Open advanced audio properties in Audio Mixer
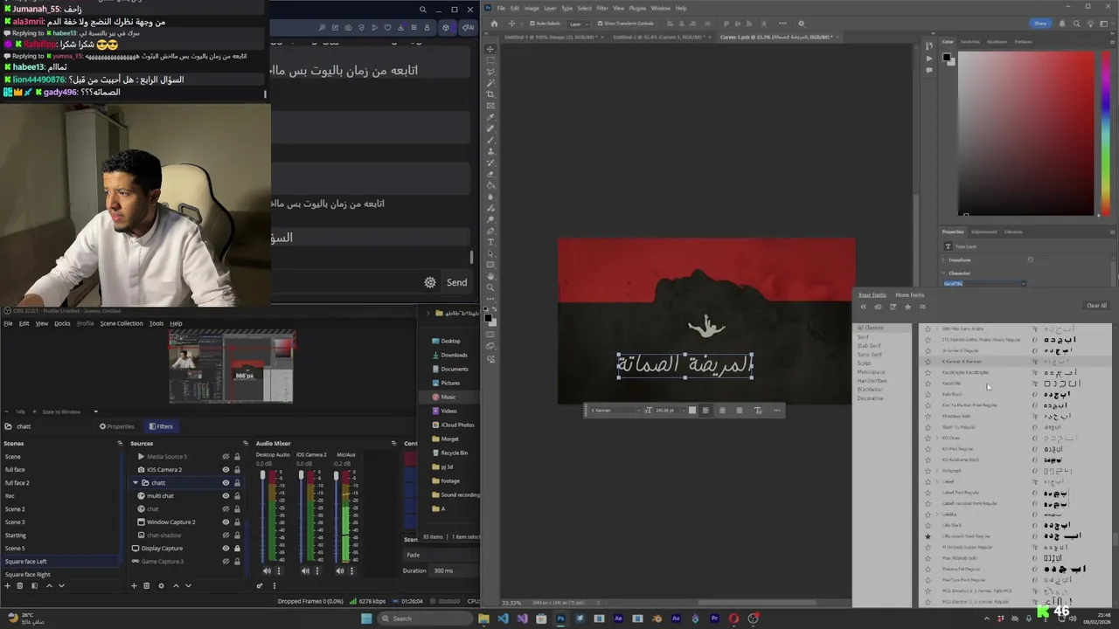 point(260,585)
